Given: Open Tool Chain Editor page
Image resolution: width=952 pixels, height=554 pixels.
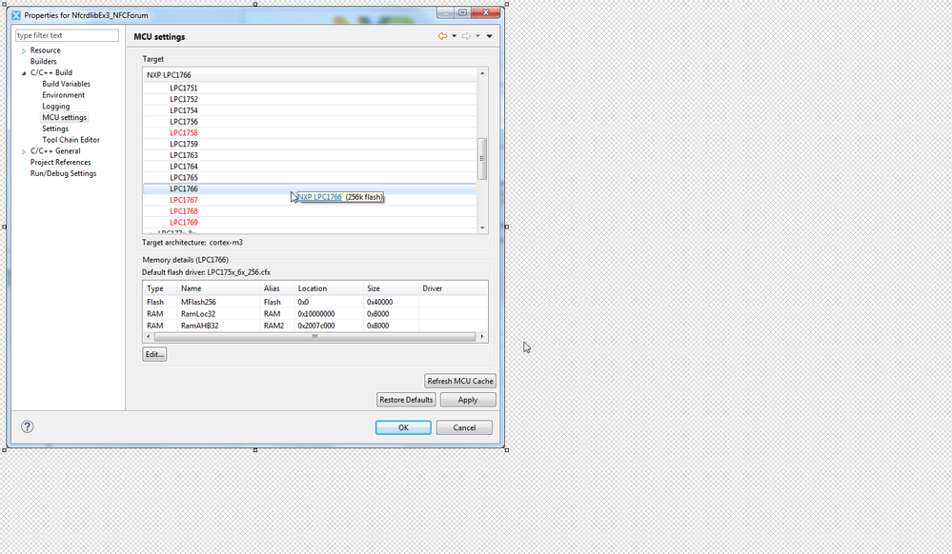Looking at the screenshot, I should pyautogui.click(x=71, y=140).
